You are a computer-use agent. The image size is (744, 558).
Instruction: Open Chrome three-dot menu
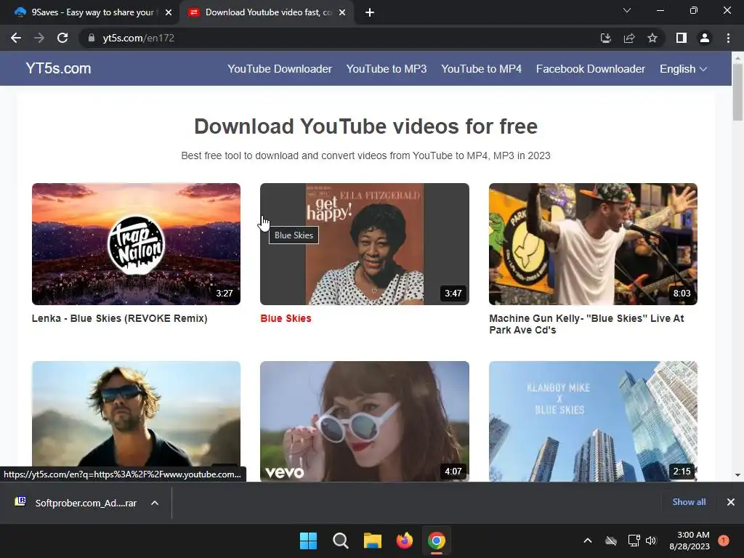728,38
